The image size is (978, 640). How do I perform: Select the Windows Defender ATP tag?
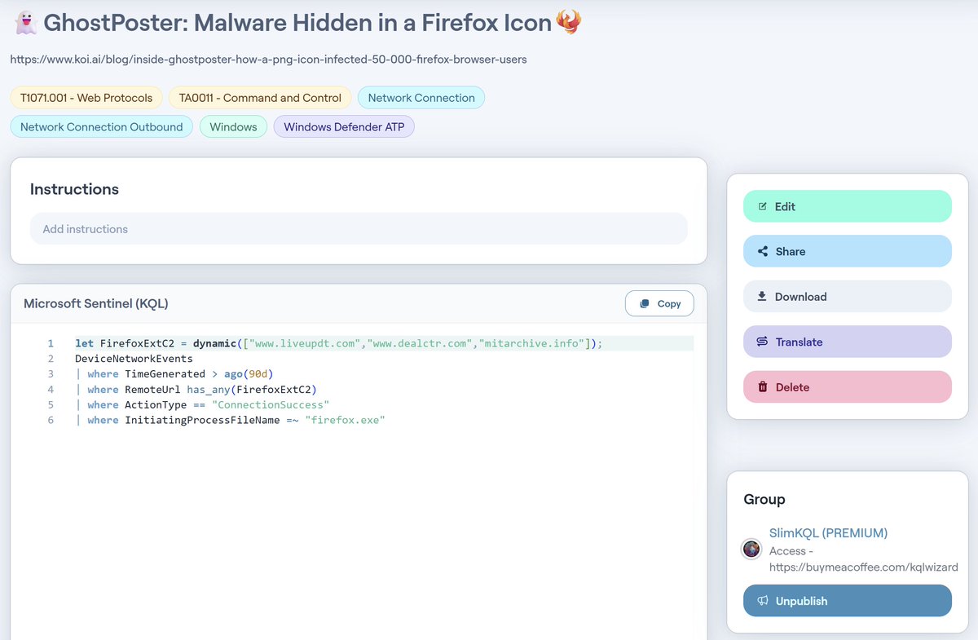(x=344, y=126)
